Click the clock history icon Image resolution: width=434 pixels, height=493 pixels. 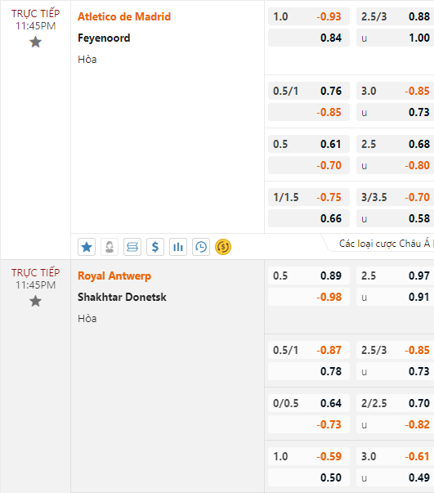[x=201, y=247]
